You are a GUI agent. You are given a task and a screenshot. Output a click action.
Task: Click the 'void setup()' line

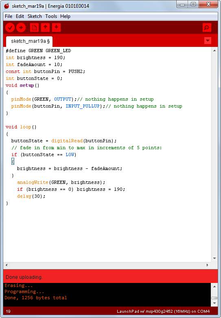[x=22, y=85]
